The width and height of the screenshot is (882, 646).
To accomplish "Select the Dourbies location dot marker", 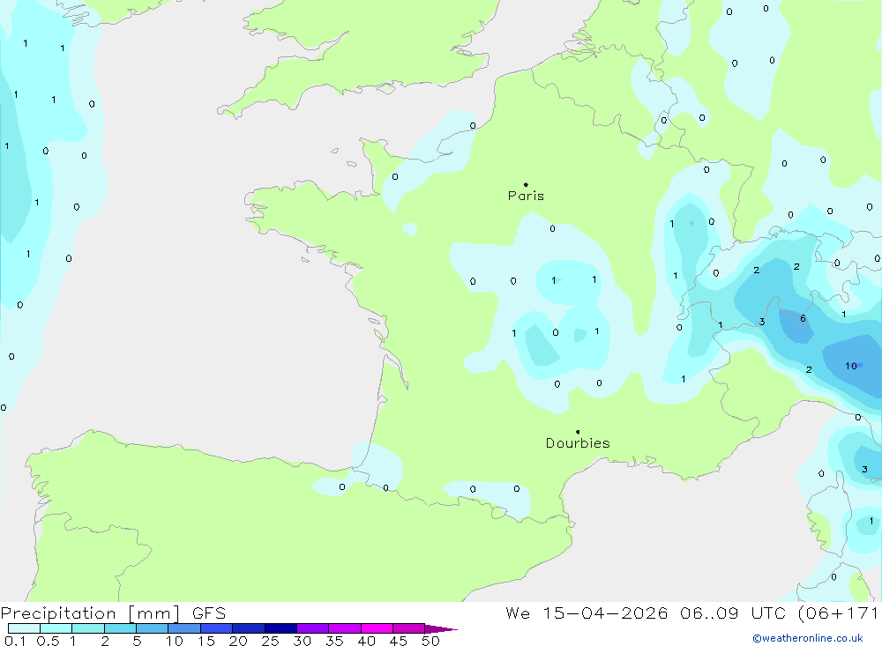I will click(578, 432).
